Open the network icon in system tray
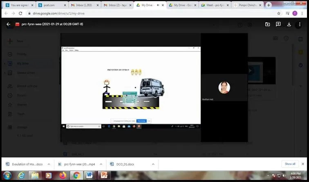The image size is (309, 182). point(279,175)
